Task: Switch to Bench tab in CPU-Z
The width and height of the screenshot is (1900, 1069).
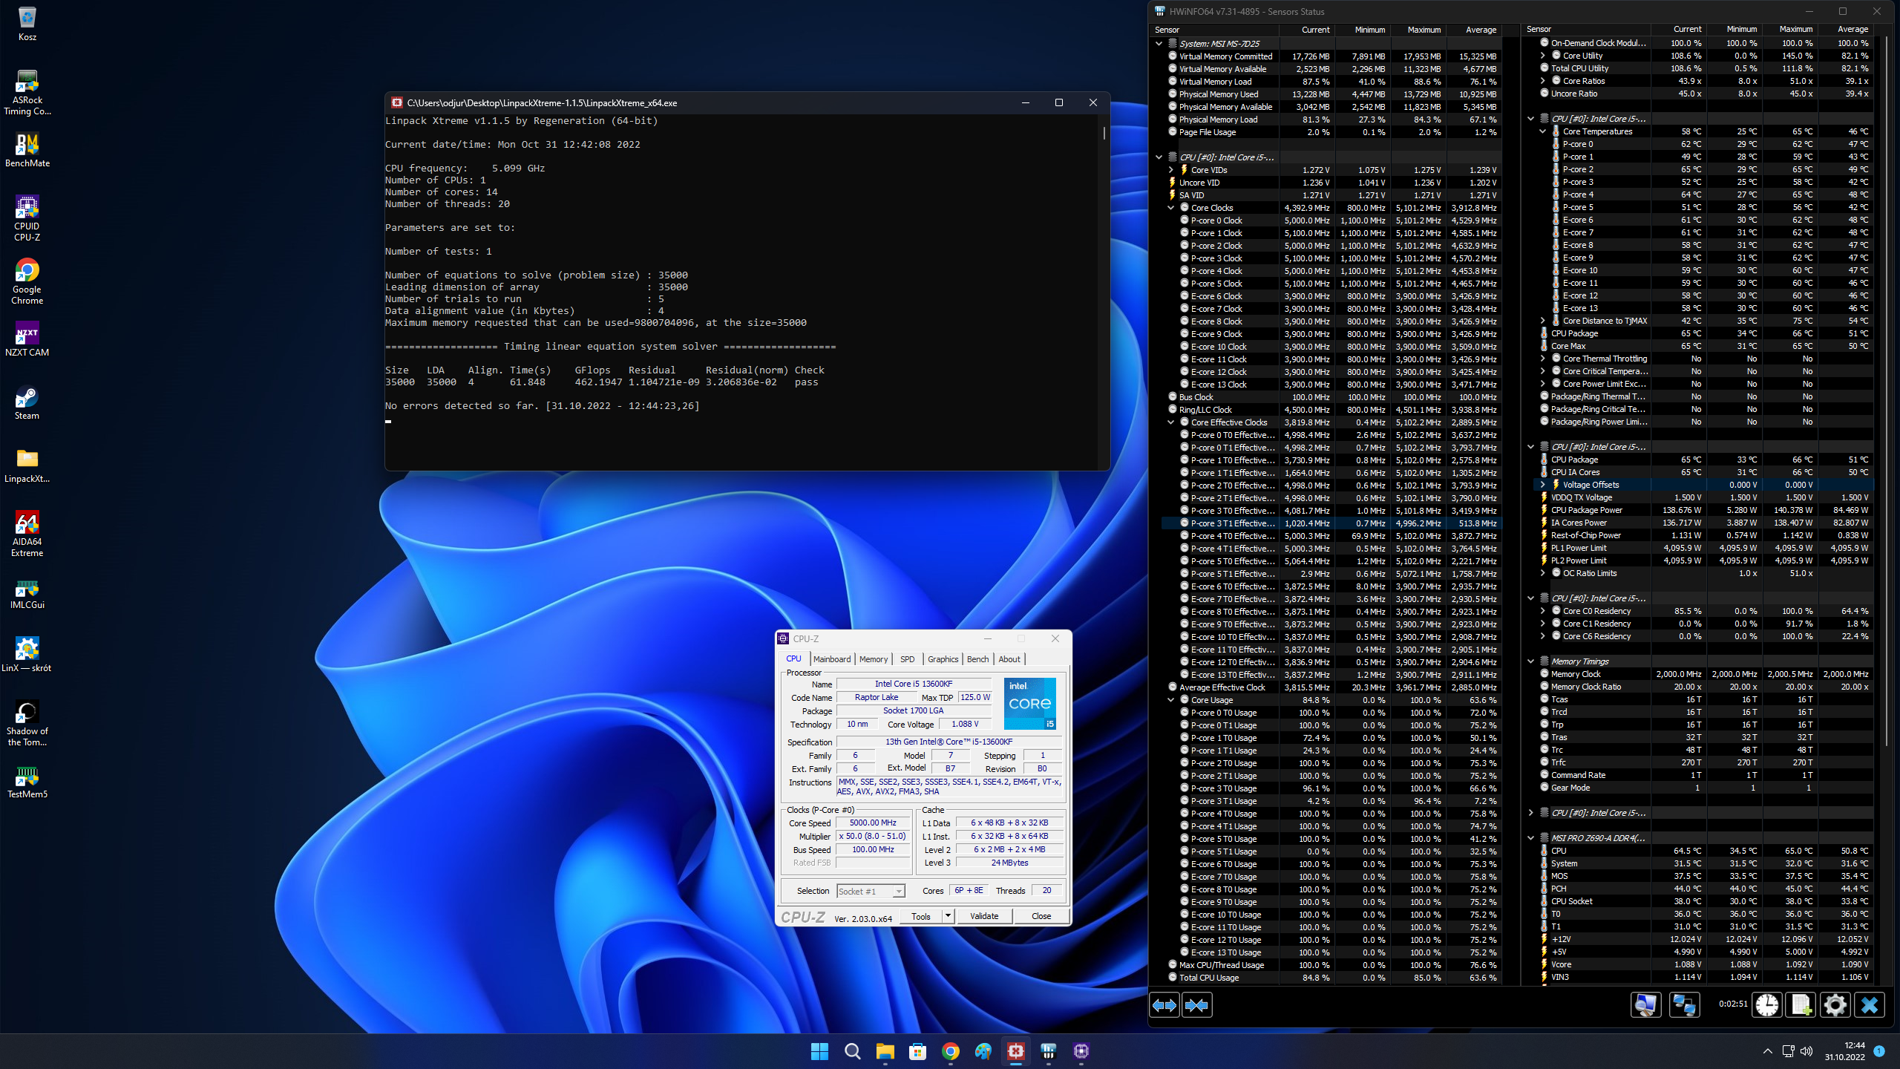Action: click(x=977, y=659)
